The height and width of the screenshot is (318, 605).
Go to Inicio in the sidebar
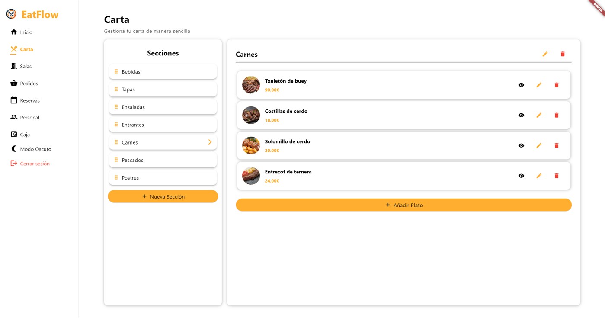21,32
